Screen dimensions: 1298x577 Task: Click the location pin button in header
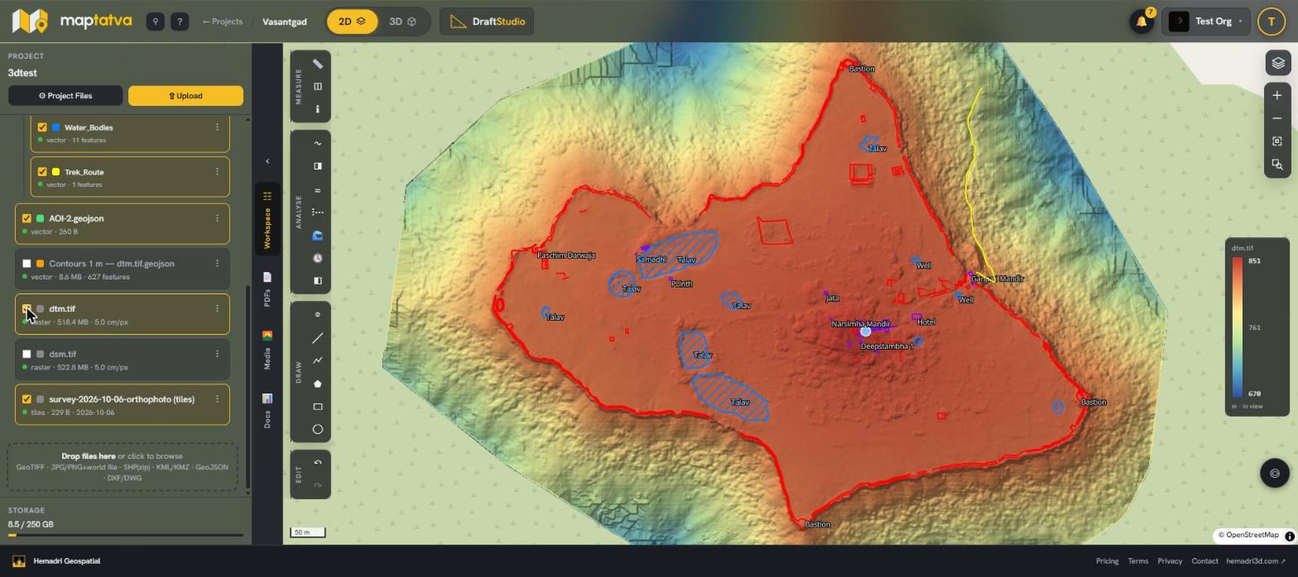point(155,21)
